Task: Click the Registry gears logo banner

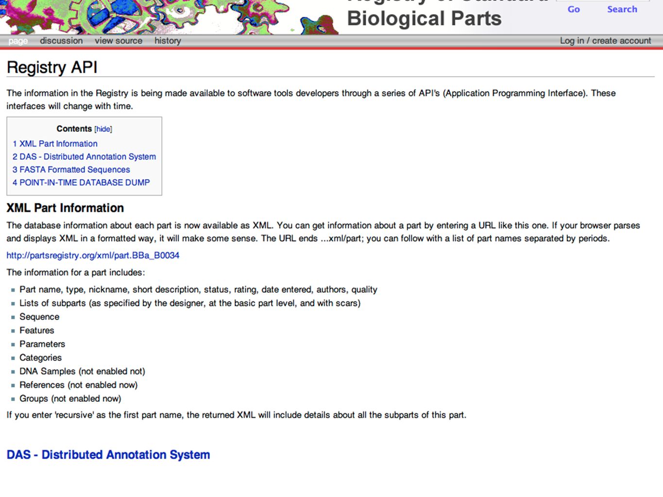Action: pyautogui.click(x=170, y=17)
